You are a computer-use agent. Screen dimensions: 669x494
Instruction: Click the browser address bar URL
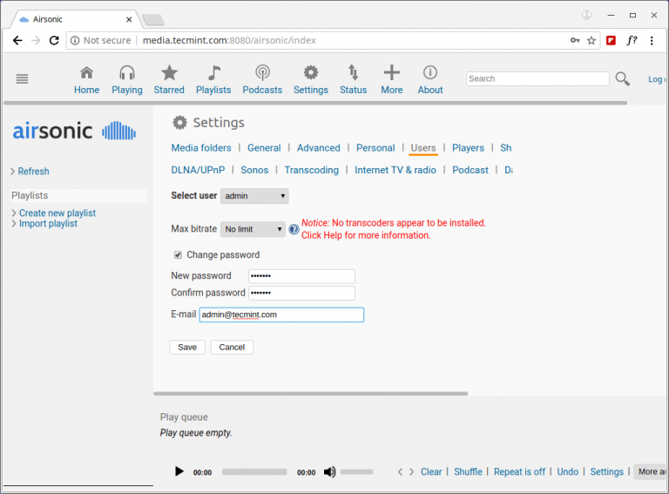229,41
